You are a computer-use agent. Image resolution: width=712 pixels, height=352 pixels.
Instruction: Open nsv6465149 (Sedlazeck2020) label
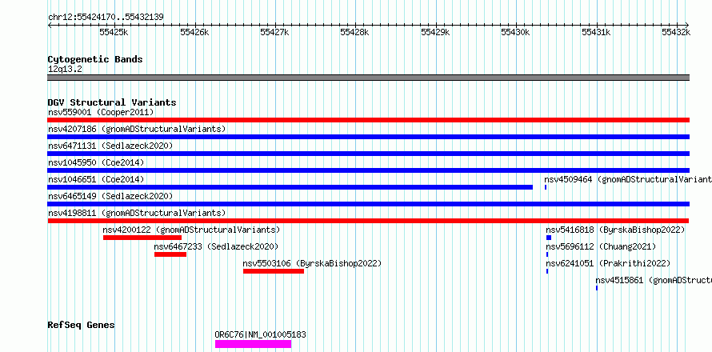pyautogui.click(x=110, y=196)
